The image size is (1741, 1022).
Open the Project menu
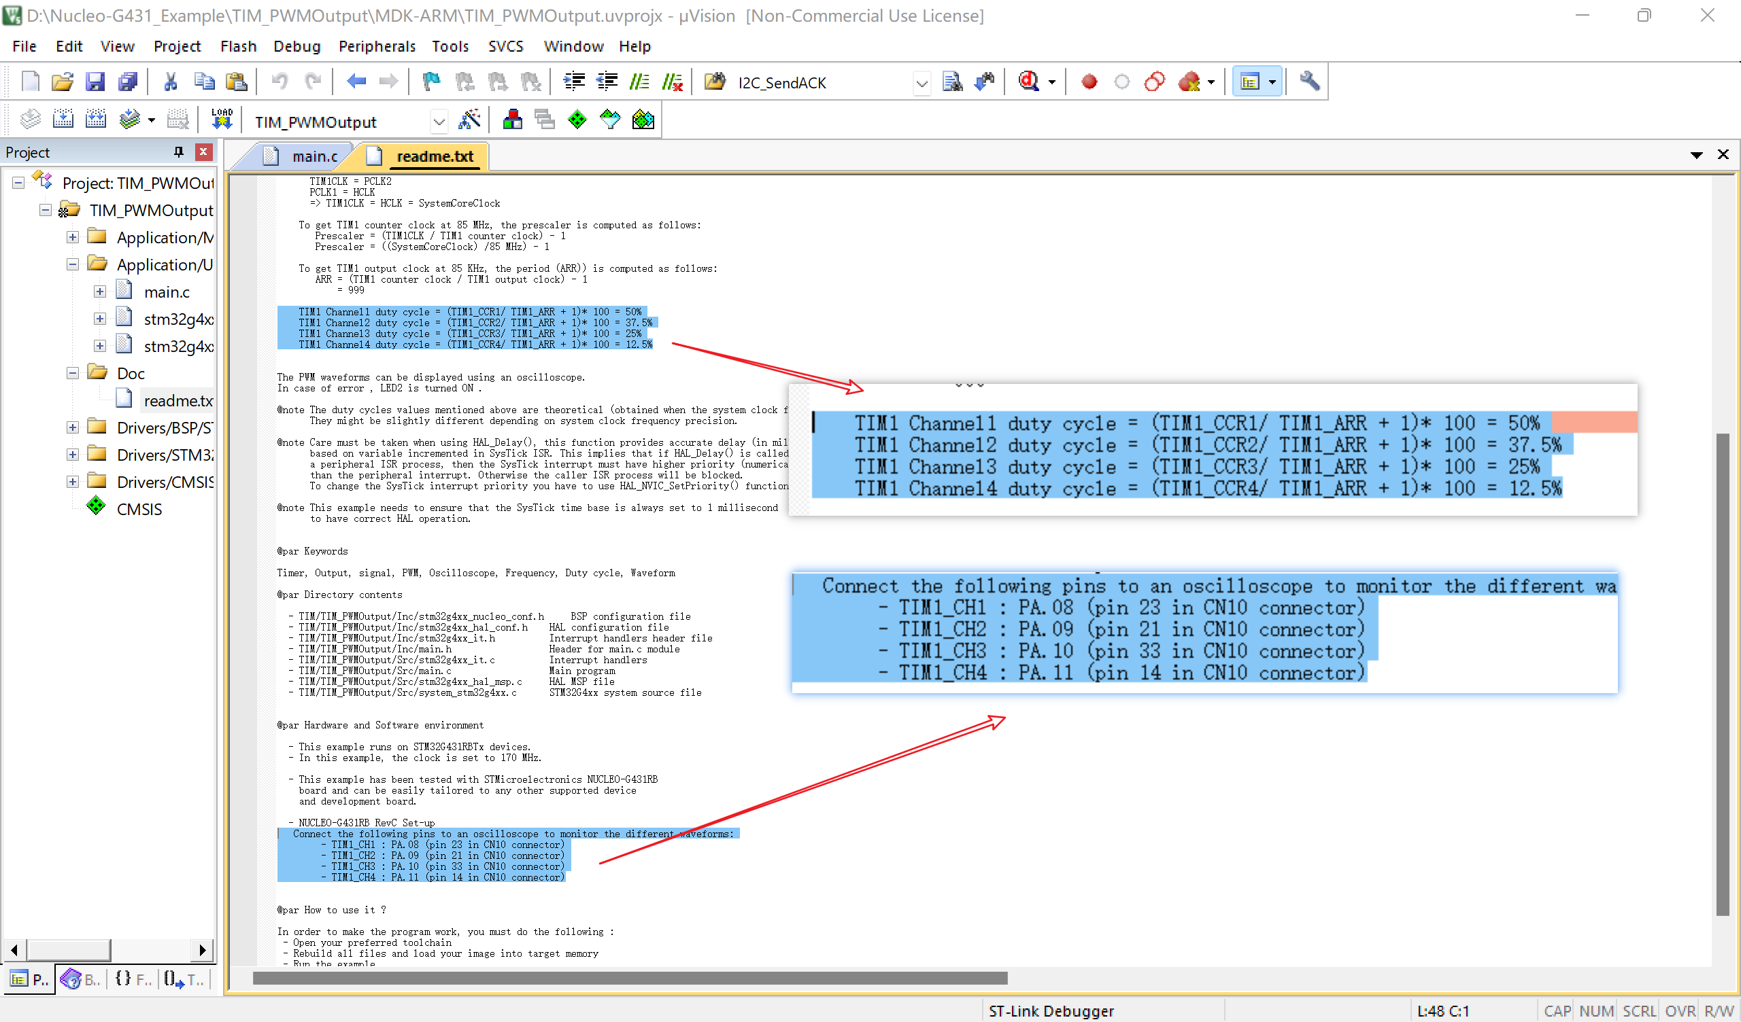click(177, 46)
